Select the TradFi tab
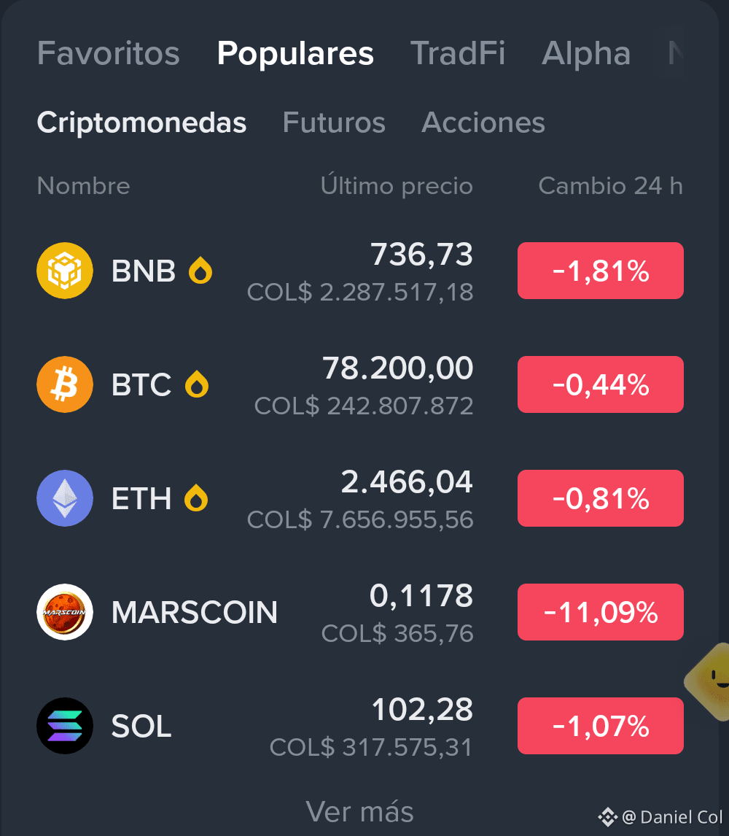The width and height of the screenshot is (729, 836). click(x=458, y=53)
